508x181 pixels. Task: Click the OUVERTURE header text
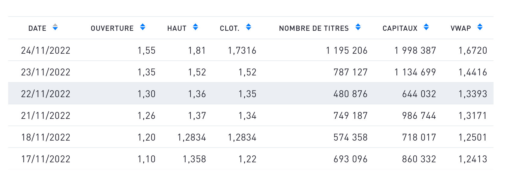112,28
